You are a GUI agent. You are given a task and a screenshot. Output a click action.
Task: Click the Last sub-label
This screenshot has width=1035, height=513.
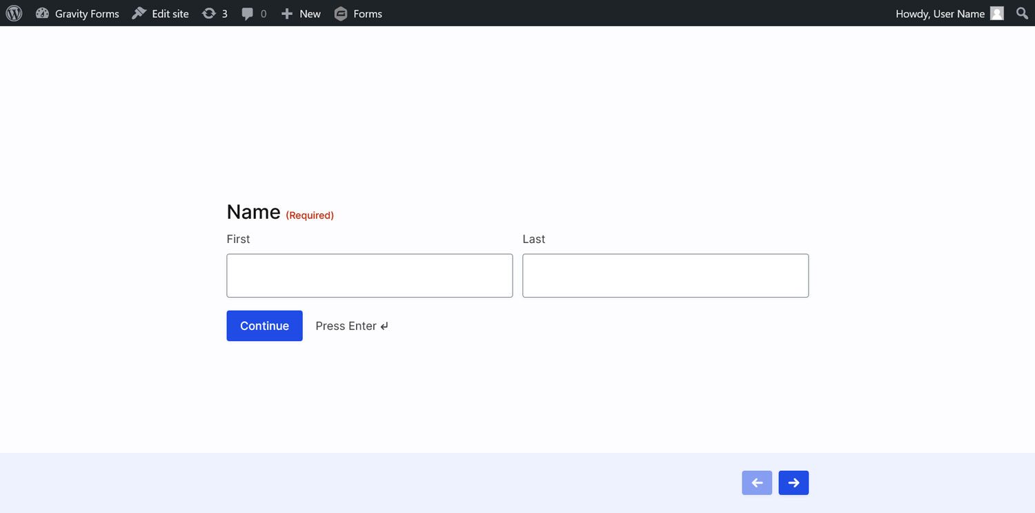click(533, 239)
